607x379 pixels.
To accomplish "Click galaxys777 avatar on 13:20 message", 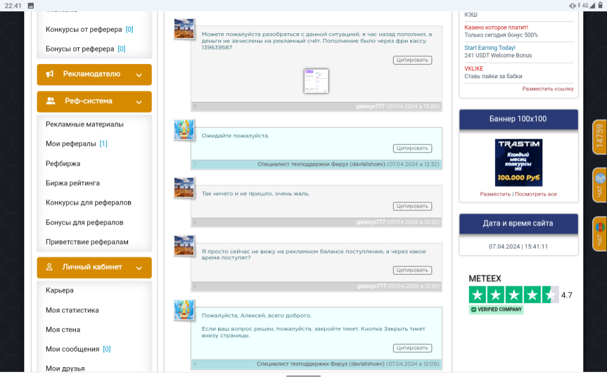I will point(184,28).
